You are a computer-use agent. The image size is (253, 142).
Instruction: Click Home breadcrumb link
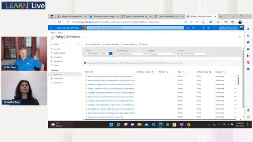point(53,33)
